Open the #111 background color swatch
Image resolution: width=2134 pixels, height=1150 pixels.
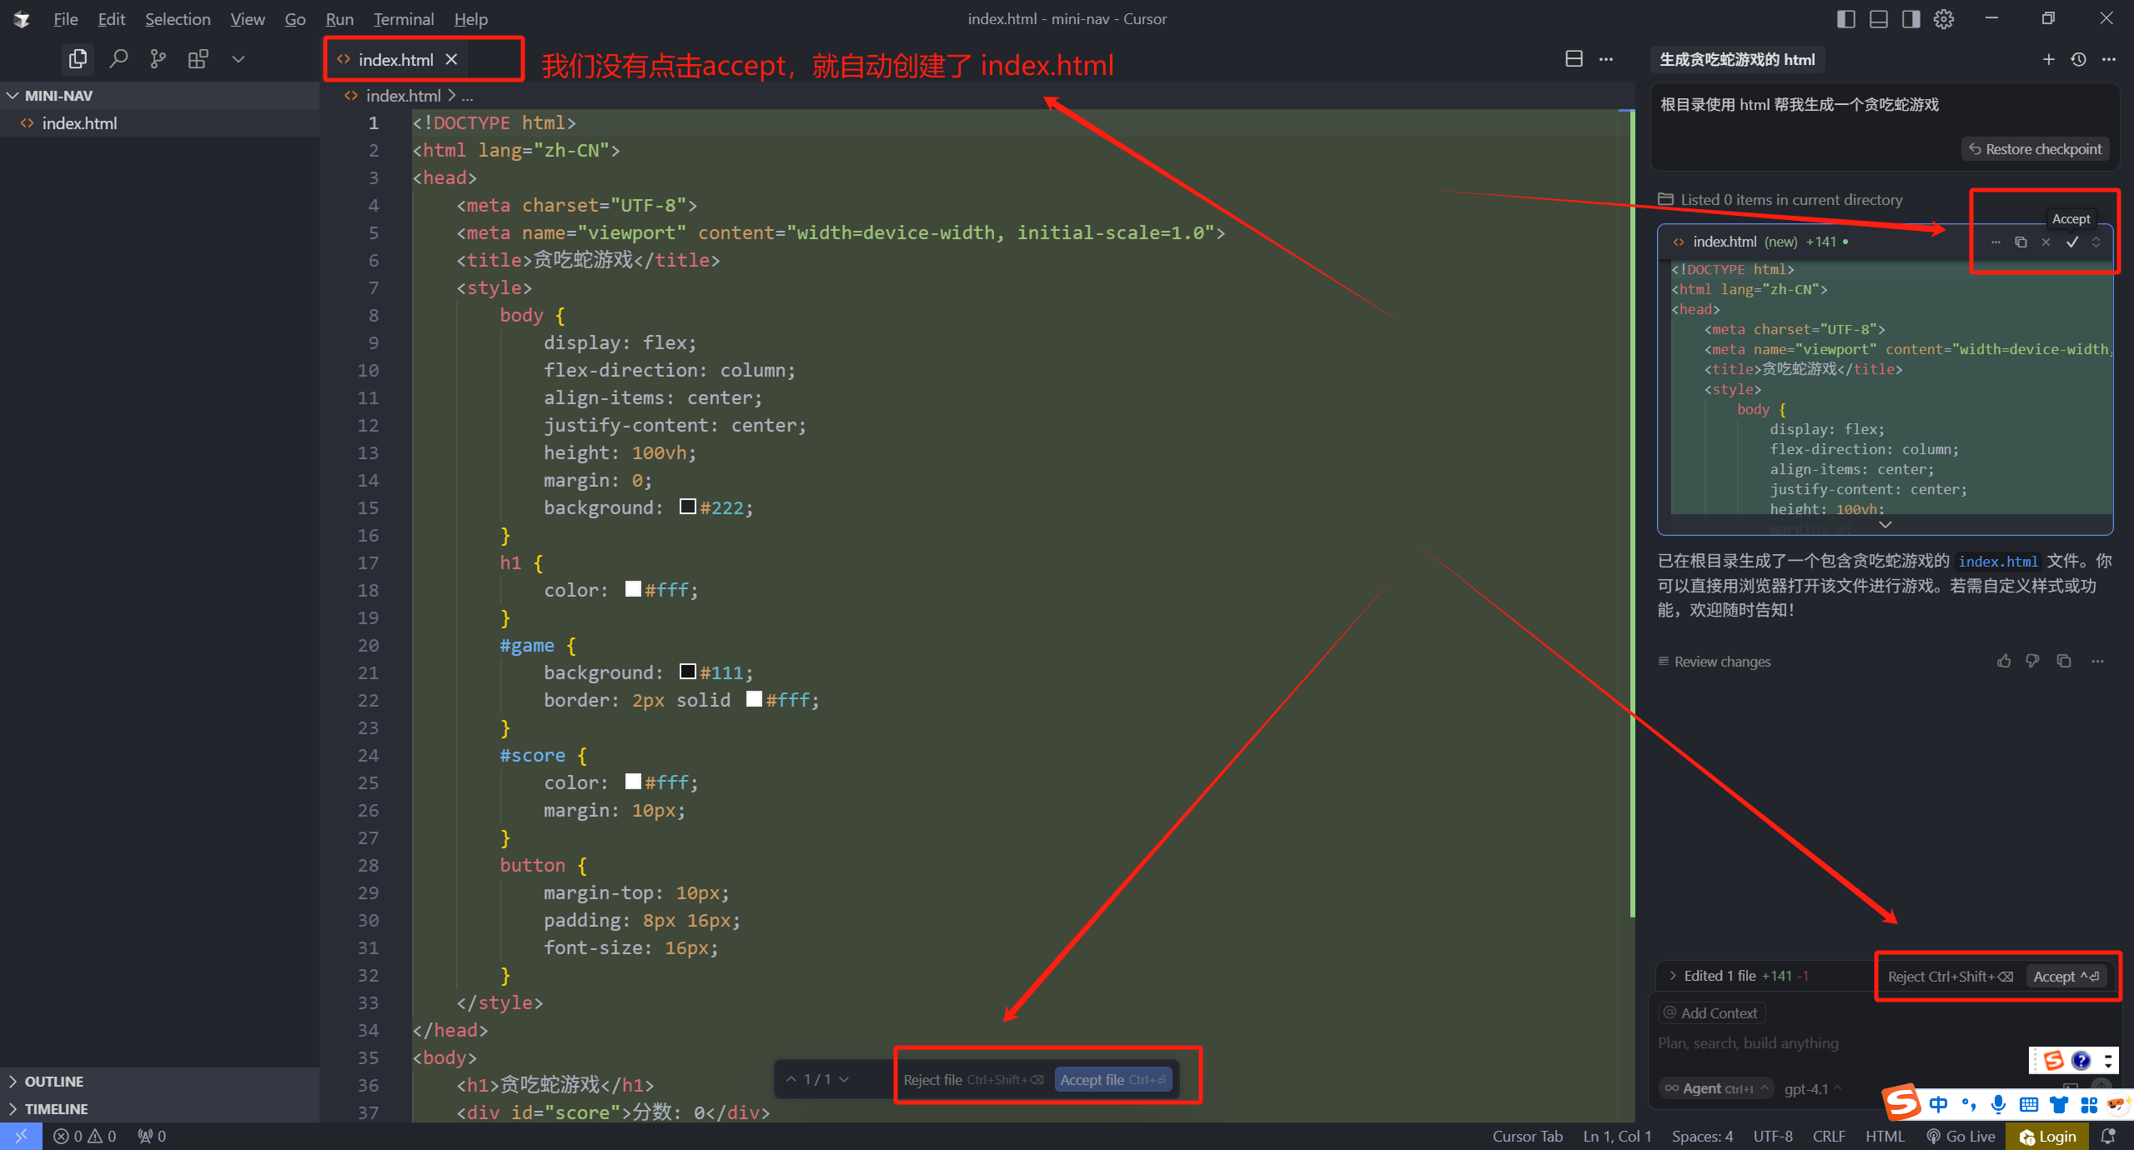click(x=687, y=672)
